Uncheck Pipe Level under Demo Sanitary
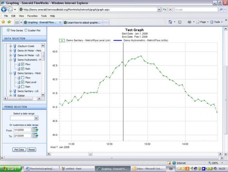Viewport: 228px width, 172px height. [22, 82]
